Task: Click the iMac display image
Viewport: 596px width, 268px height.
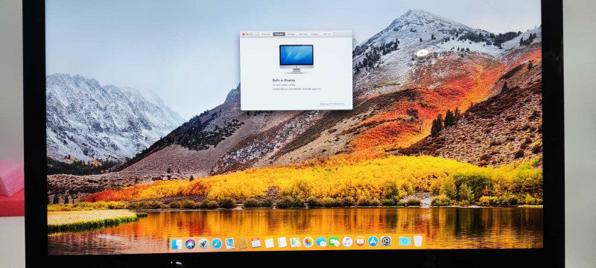Action: pos(297,59)
